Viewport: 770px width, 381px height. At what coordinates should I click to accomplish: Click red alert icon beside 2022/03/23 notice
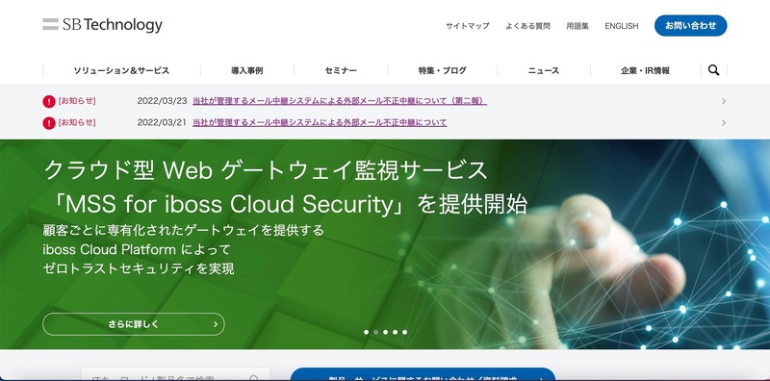[x=49, y=101]
